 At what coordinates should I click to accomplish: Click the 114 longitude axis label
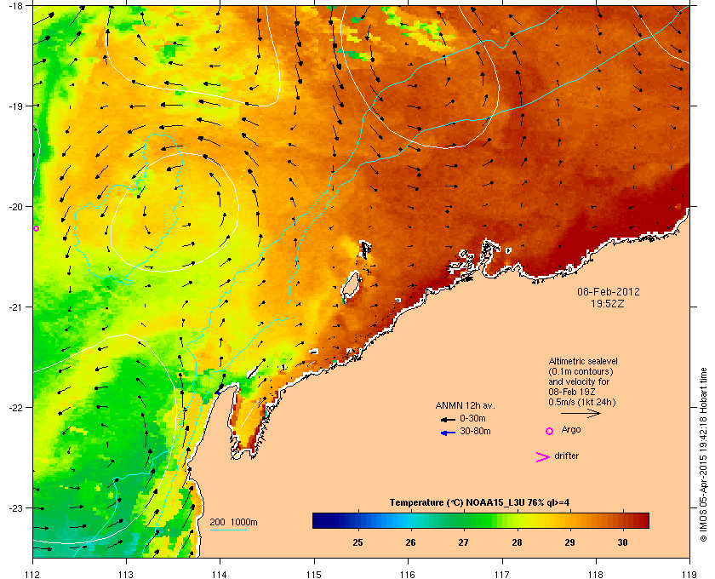pyautogui.click(x=220, y=575)
